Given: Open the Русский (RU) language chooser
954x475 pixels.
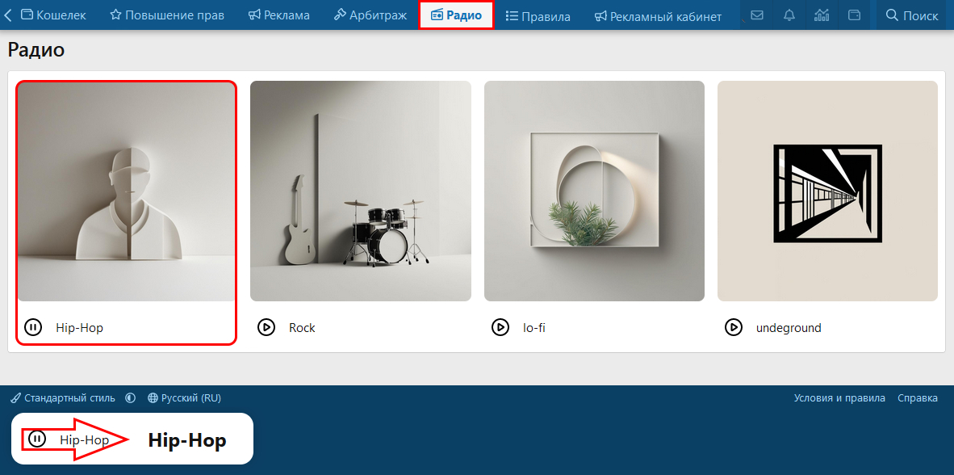Looking at the screenshot, I should [x=184, y=398].
